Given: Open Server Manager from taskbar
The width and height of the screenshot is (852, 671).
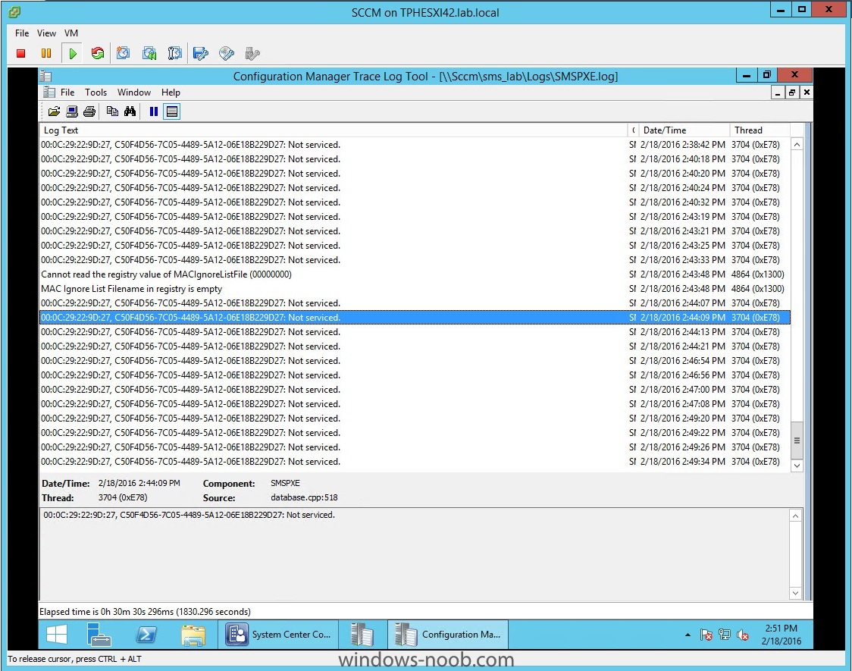Looking at the screenshot, I should [x=99, y=635].
